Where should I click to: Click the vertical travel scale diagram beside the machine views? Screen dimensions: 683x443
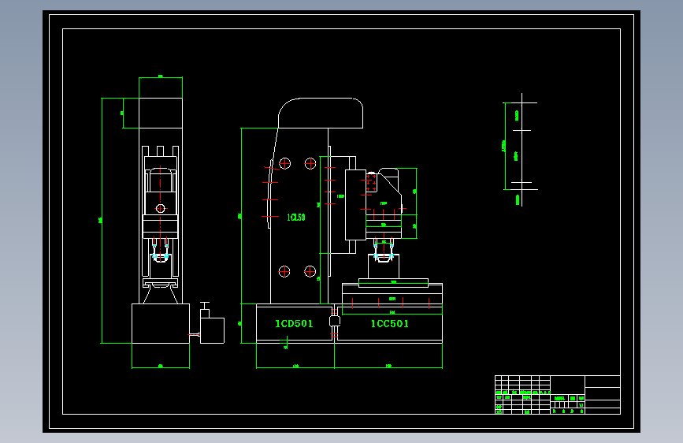[520, 150]
